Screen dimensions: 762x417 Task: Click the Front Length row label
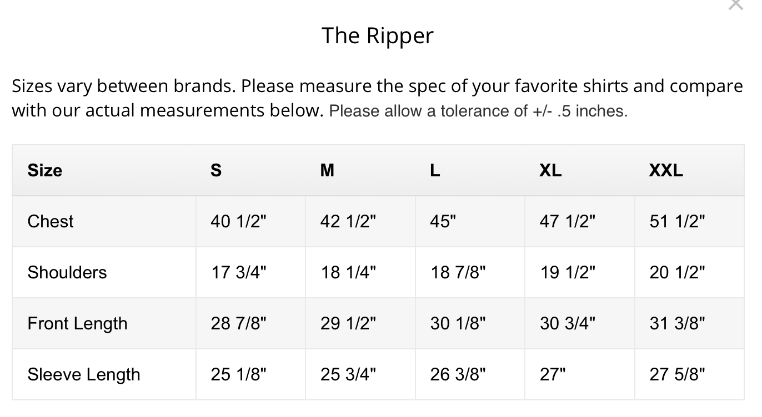pyautogui.click(x=77, y=323)
